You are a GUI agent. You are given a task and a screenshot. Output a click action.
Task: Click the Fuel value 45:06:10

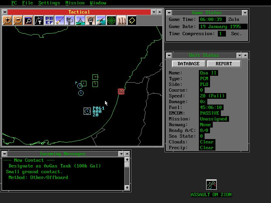pos(211,107)
